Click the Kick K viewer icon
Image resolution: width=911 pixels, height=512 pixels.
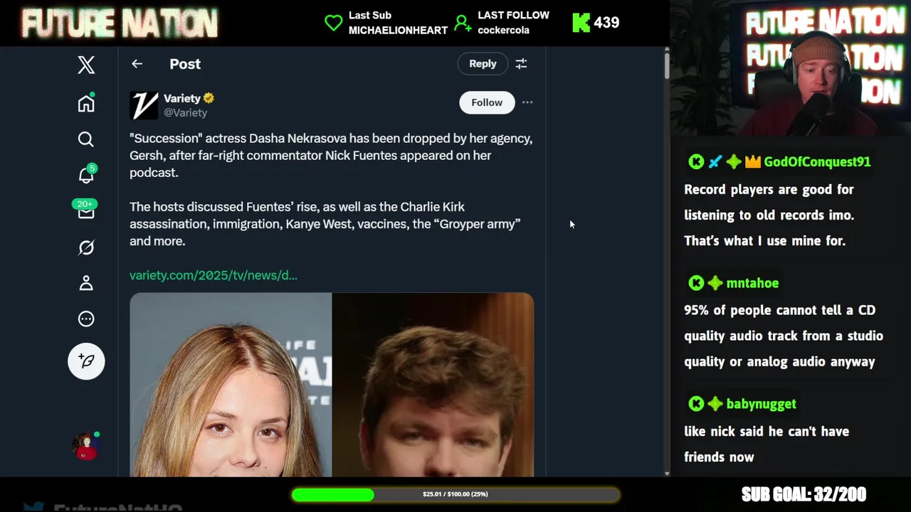581,23
